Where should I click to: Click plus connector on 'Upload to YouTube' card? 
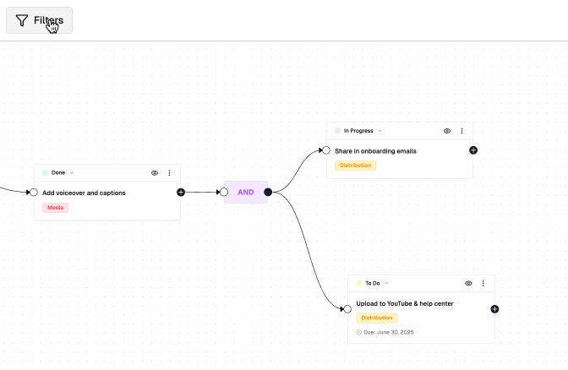(494, 309)
